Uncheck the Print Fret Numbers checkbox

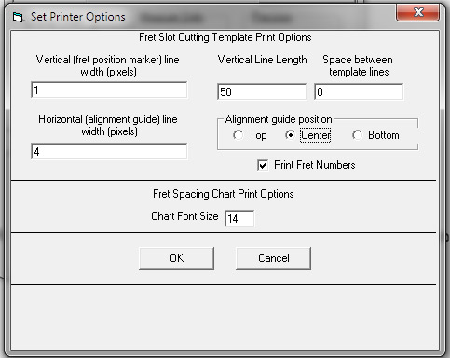click(x=263, y=165)
